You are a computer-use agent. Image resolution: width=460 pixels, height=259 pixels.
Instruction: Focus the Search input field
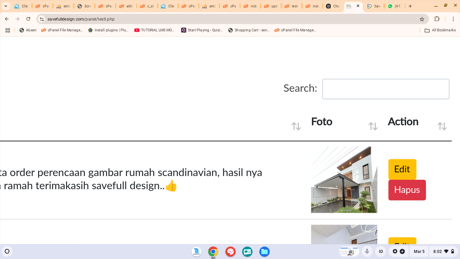[x=386, y=89]
